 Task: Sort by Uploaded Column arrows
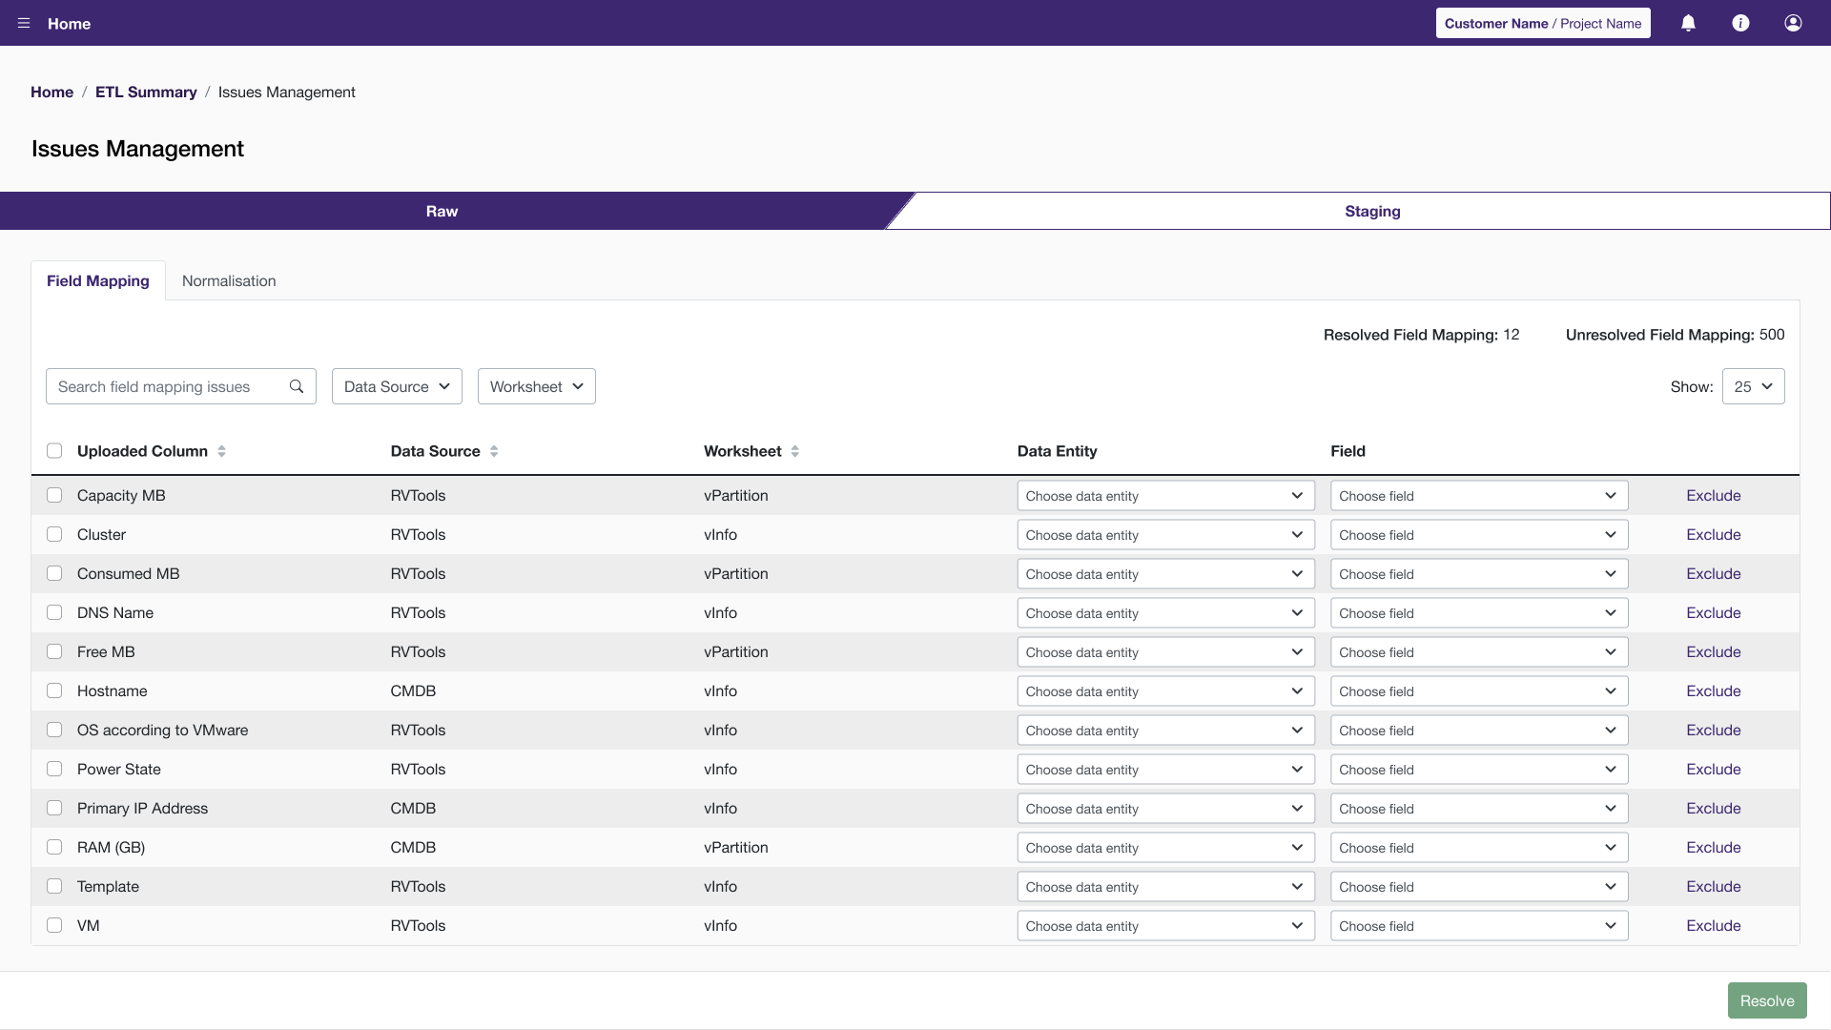point(221,451)
